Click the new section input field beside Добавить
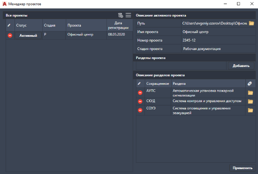The width and height of the screenshot is (258, 174). click(181, 66)
